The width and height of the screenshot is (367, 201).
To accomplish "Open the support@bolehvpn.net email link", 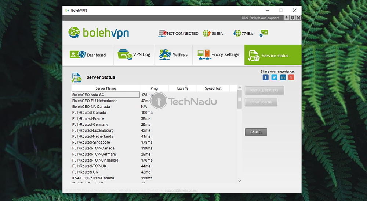I will (x=181, y=190).
